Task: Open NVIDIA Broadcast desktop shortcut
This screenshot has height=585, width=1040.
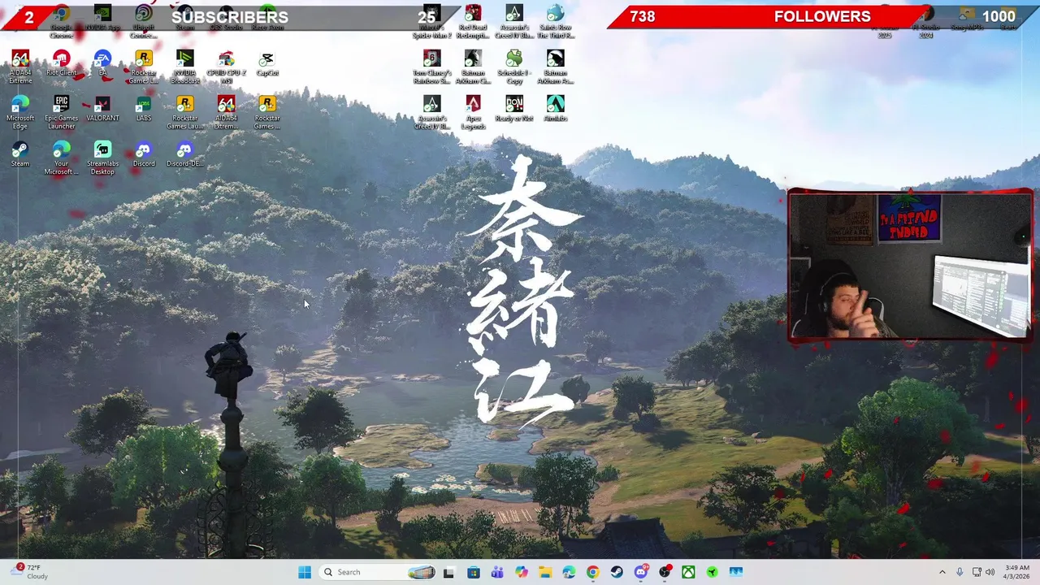Action: 184,67
